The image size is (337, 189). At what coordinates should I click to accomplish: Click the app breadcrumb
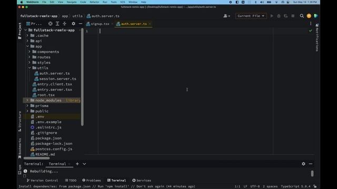[65, 16]
